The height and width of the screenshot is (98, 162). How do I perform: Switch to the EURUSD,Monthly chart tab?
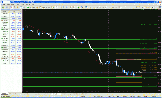click(28, 94)
